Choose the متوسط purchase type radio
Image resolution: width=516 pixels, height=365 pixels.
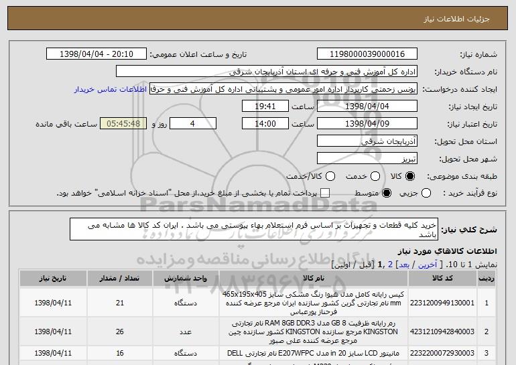(x=387, y=194)
